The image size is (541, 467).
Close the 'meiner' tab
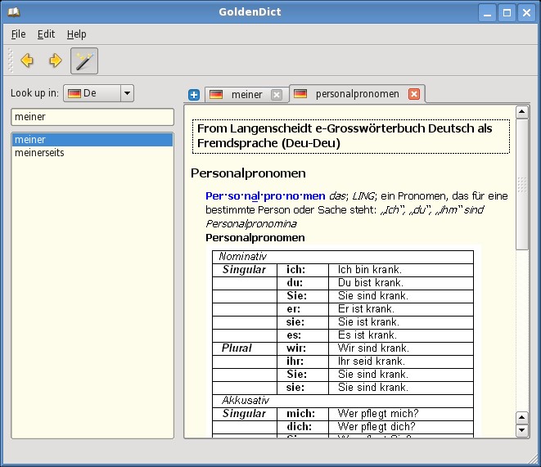click(277, 95)
